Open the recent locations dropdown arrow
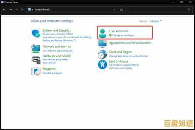Image resolution: width=195 pixels, height=130 pixels. click(x=16, y=10)
